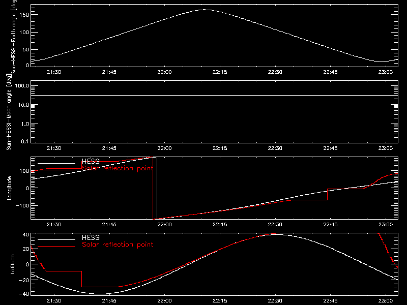Click the 'Longitude' y-axis label

point(9,188)
